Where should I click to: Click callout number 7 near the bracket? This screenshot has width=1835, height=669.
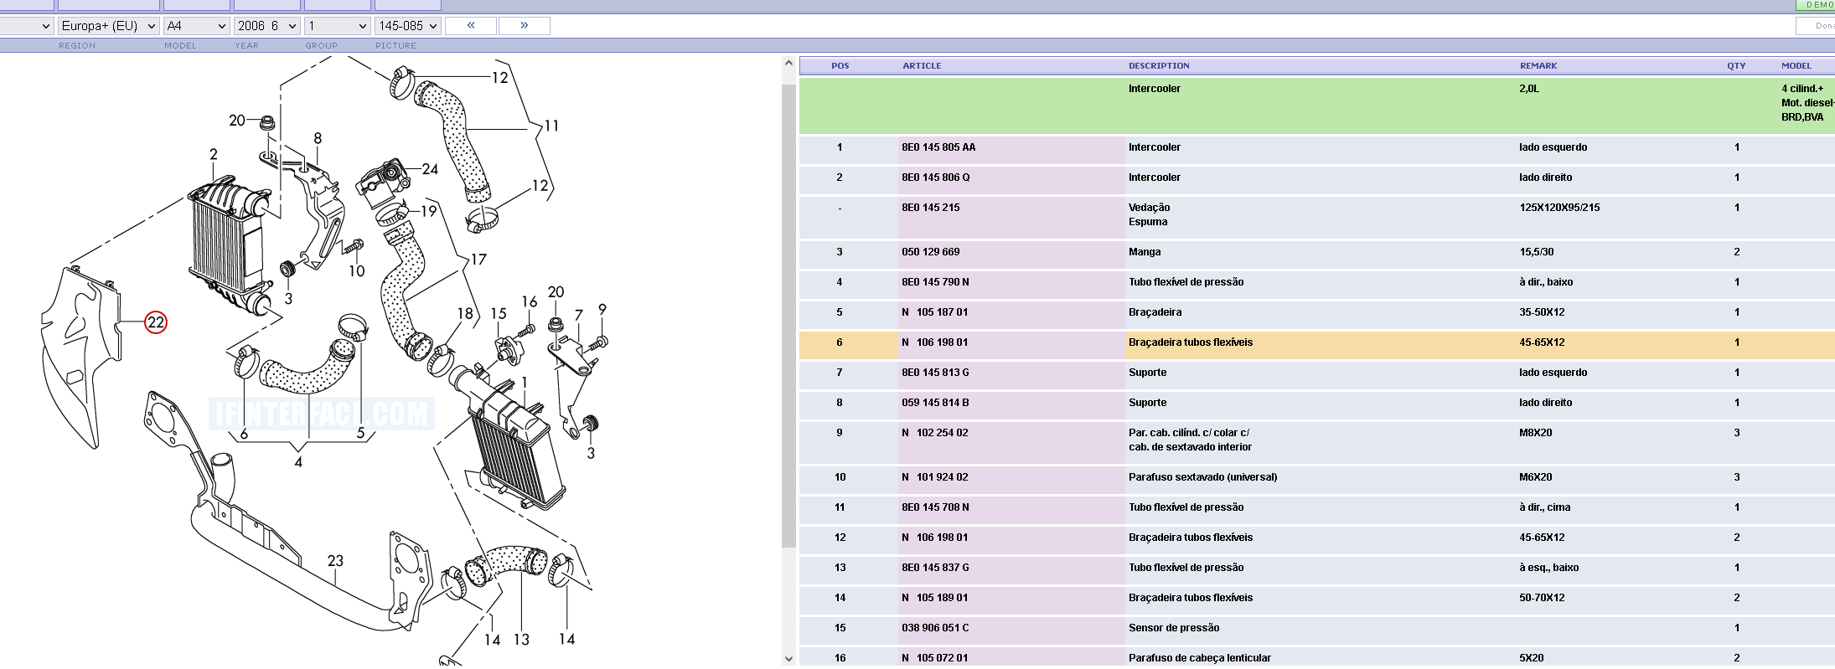tap(578, 316)
